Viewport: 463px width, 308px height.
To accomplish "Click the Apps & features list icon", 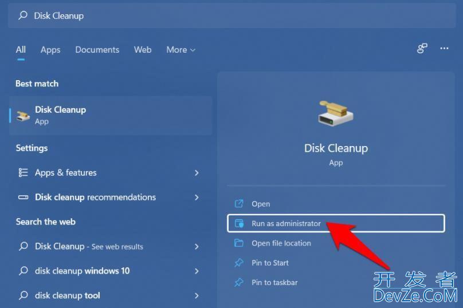I will [23, 172].
